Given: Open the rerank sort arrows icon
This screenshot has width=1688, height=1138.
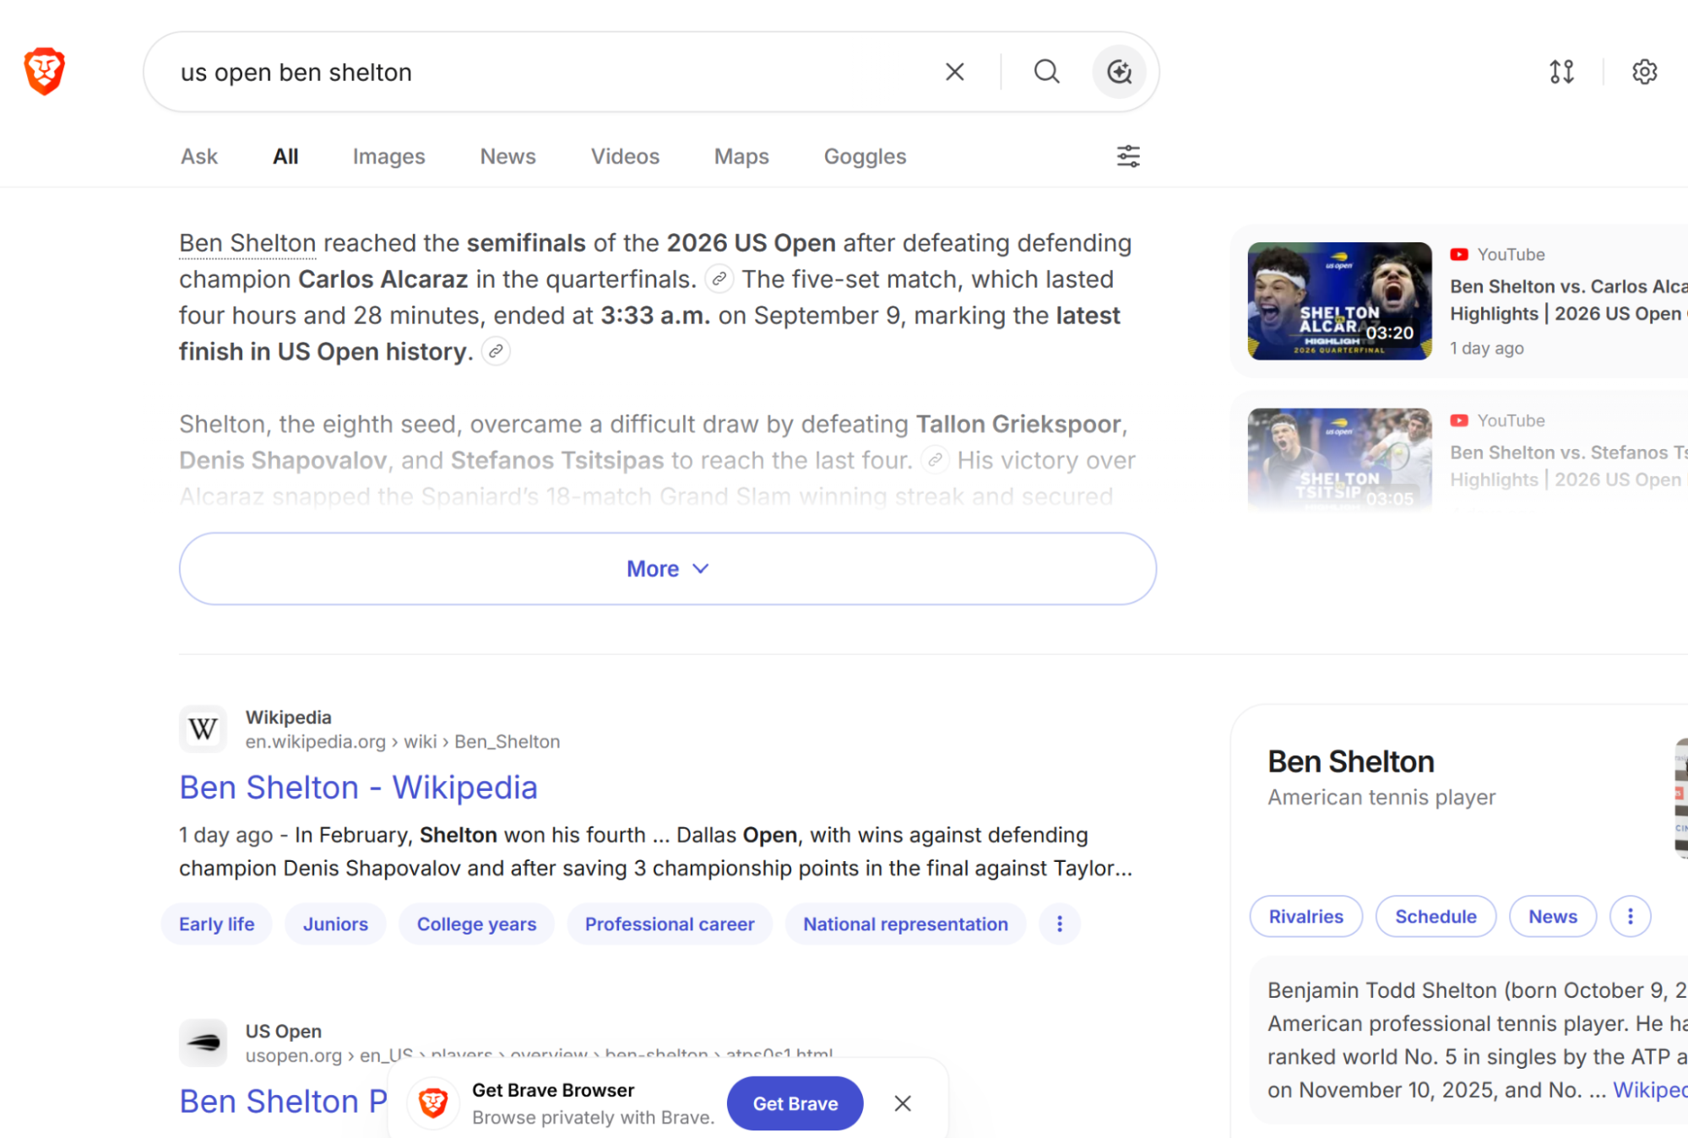Looking at the screenshot, I should [1562, 72].
